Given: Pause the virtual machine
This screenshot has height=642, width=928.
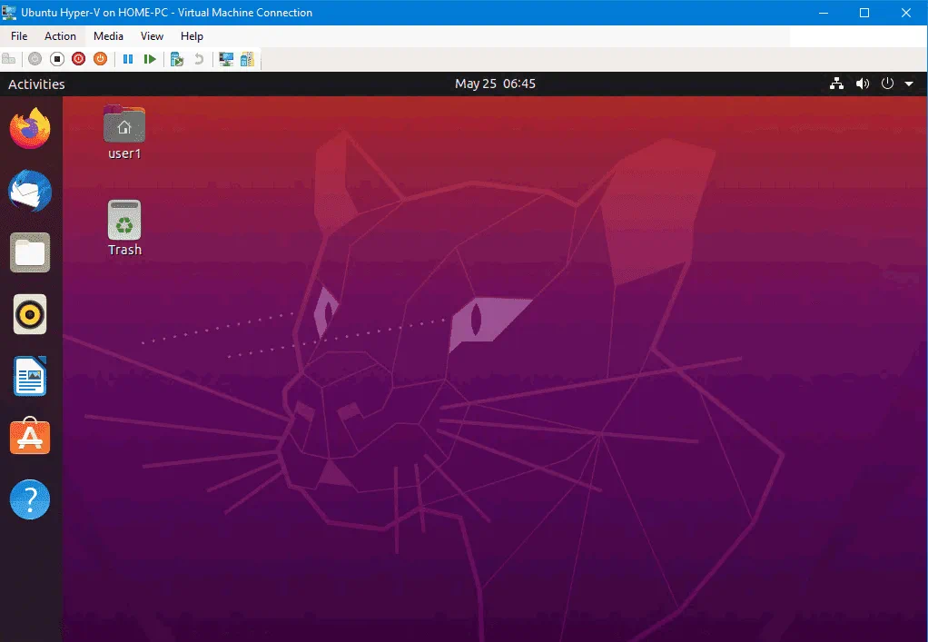Looking at the screenshot, I should pos(128,59).
